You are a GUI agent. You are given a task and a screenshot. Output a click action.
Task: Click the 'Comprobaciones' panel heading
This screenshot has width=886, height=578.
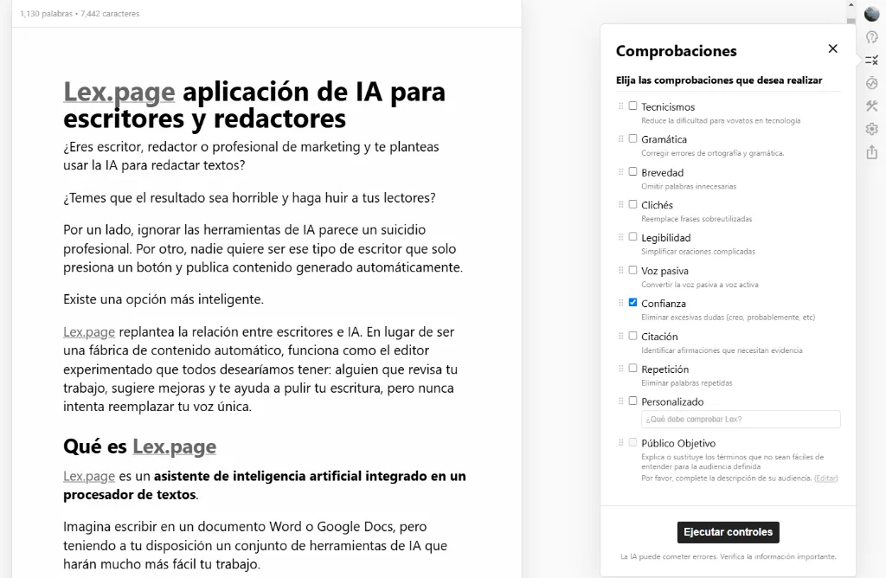click(x=677, y=51)
